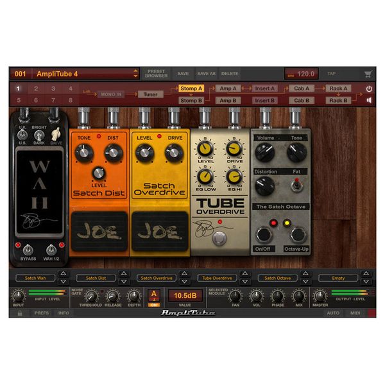Open the Tube Overdrive slot selector

217,278
